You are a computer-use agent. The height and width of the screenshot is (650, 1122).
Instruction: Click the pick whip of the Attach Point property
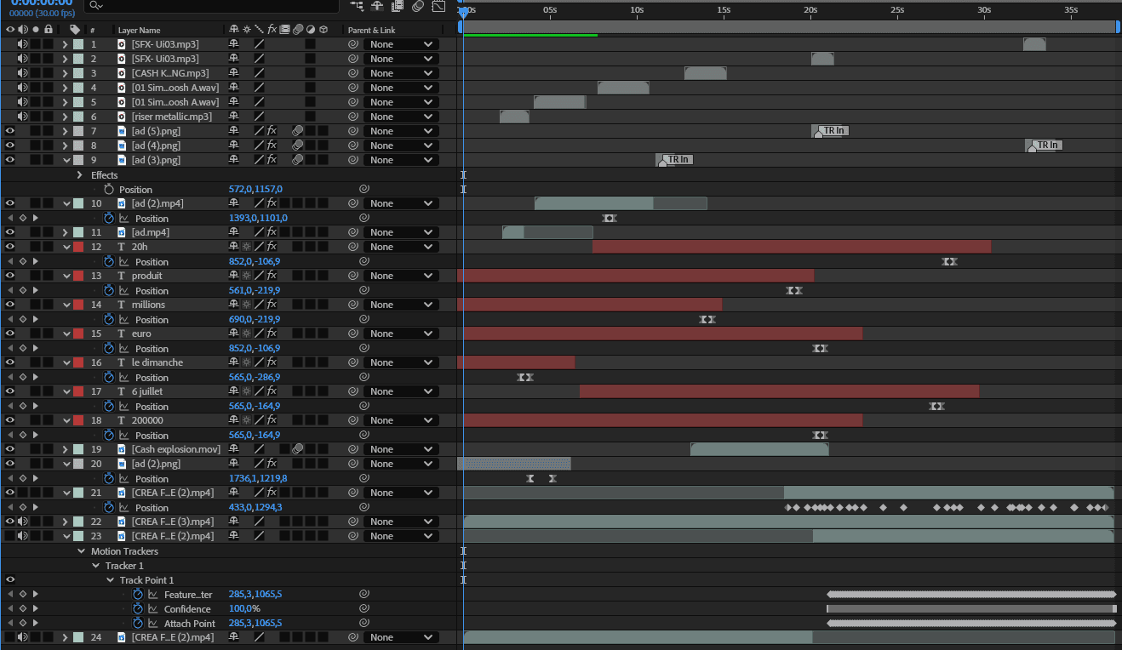click(x=364, y=623)
